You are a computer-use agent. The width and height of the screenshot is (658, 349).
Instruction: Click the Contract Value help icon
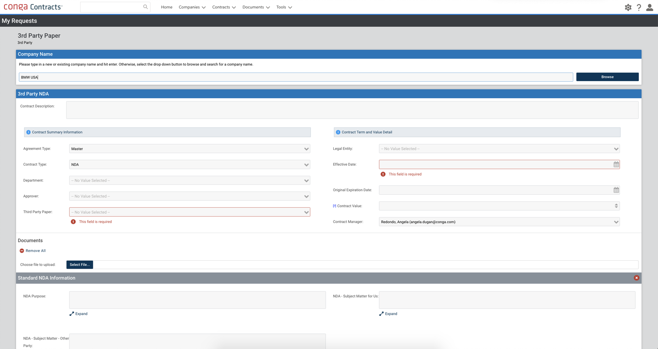(x=335, y=206)
